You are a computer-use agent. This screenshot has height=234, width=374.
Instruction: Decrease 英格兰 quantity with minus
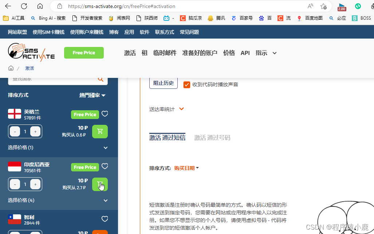pos(15,131)
